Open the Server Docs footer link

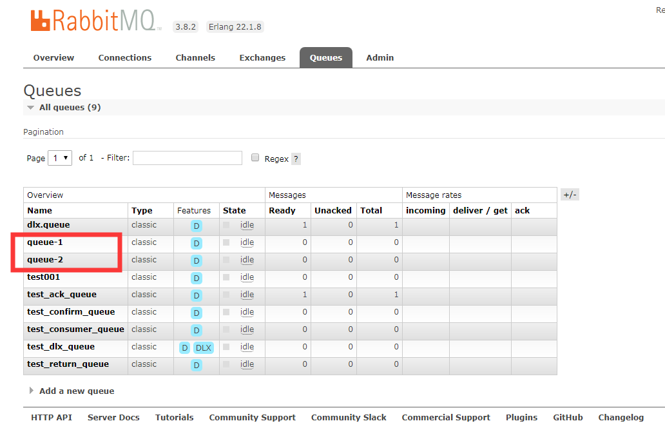(113, 418)
